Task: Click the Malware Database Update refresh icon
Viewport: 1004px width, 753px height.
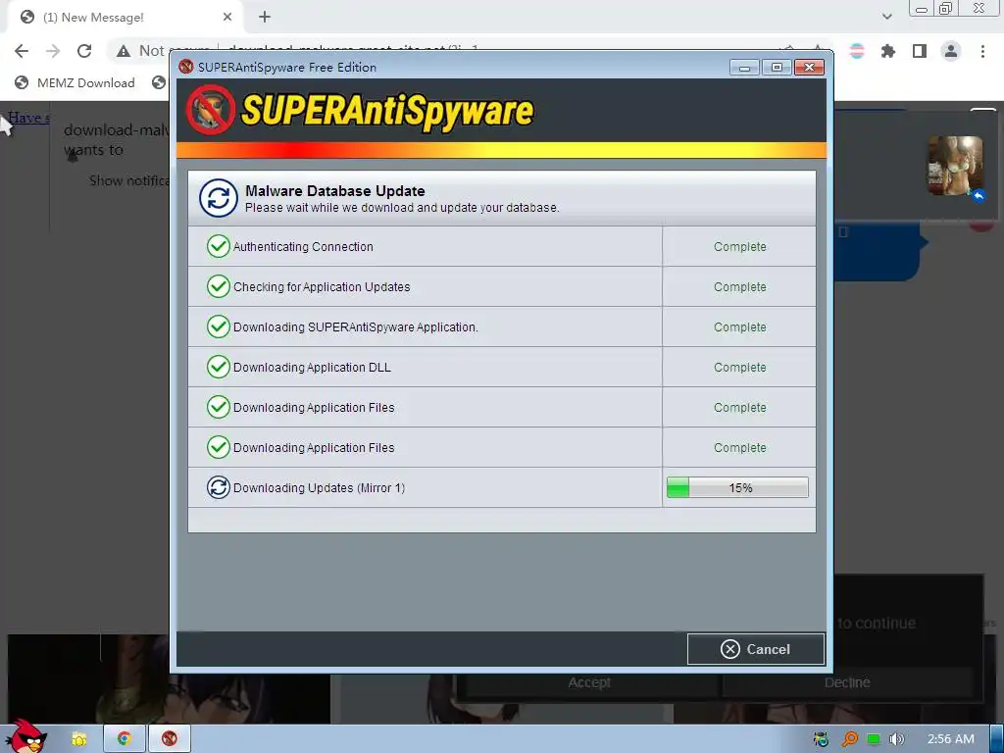Action: coord(219,198)
